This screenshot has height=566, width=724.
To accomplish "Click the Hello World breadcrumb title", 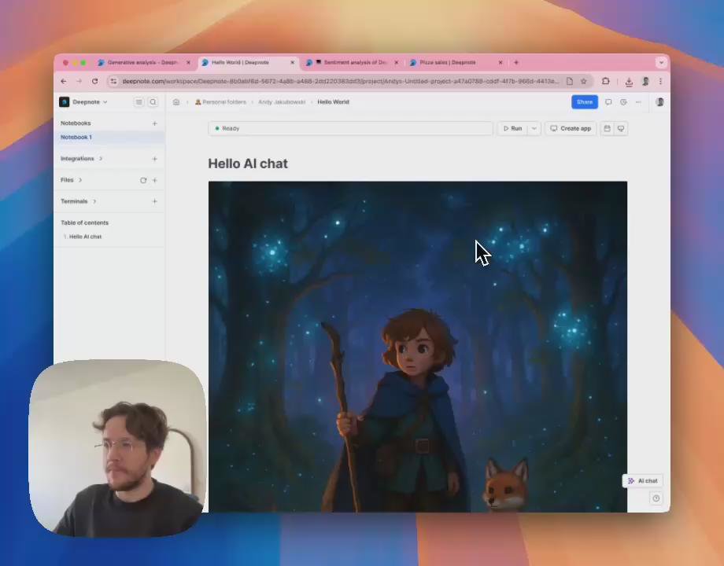I will [334, 102].
